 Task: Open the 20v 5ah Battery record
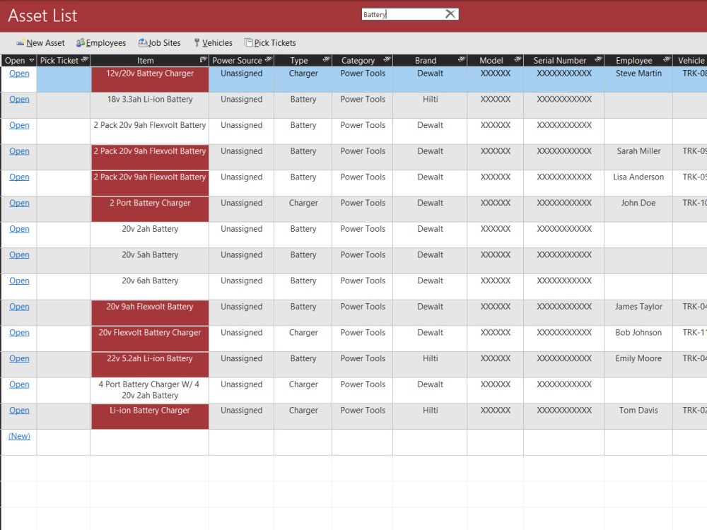pos(19,255)
